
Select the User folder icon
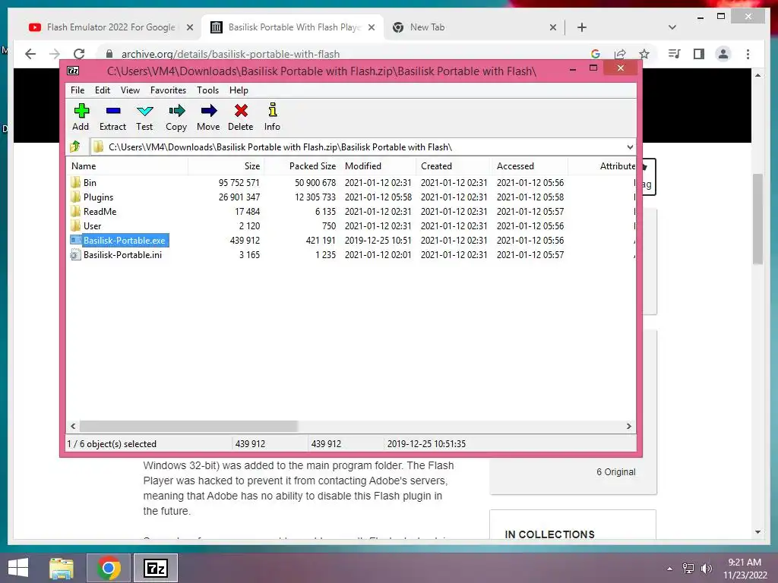click(x=75, y=225)
